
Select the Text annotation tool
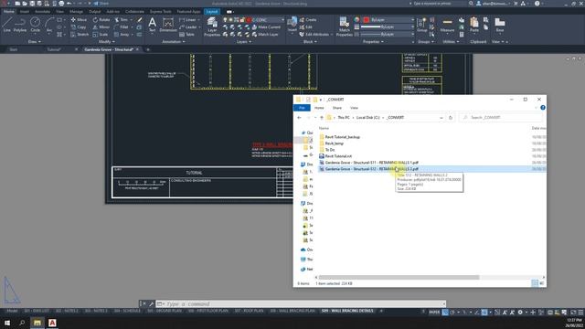click(x=153, y=25)
